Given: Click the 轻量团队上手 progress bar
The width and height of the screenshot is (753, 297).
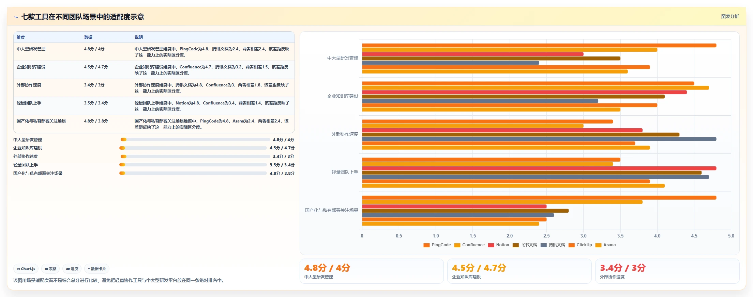Looking at the screenshot, I should [193, 165].
